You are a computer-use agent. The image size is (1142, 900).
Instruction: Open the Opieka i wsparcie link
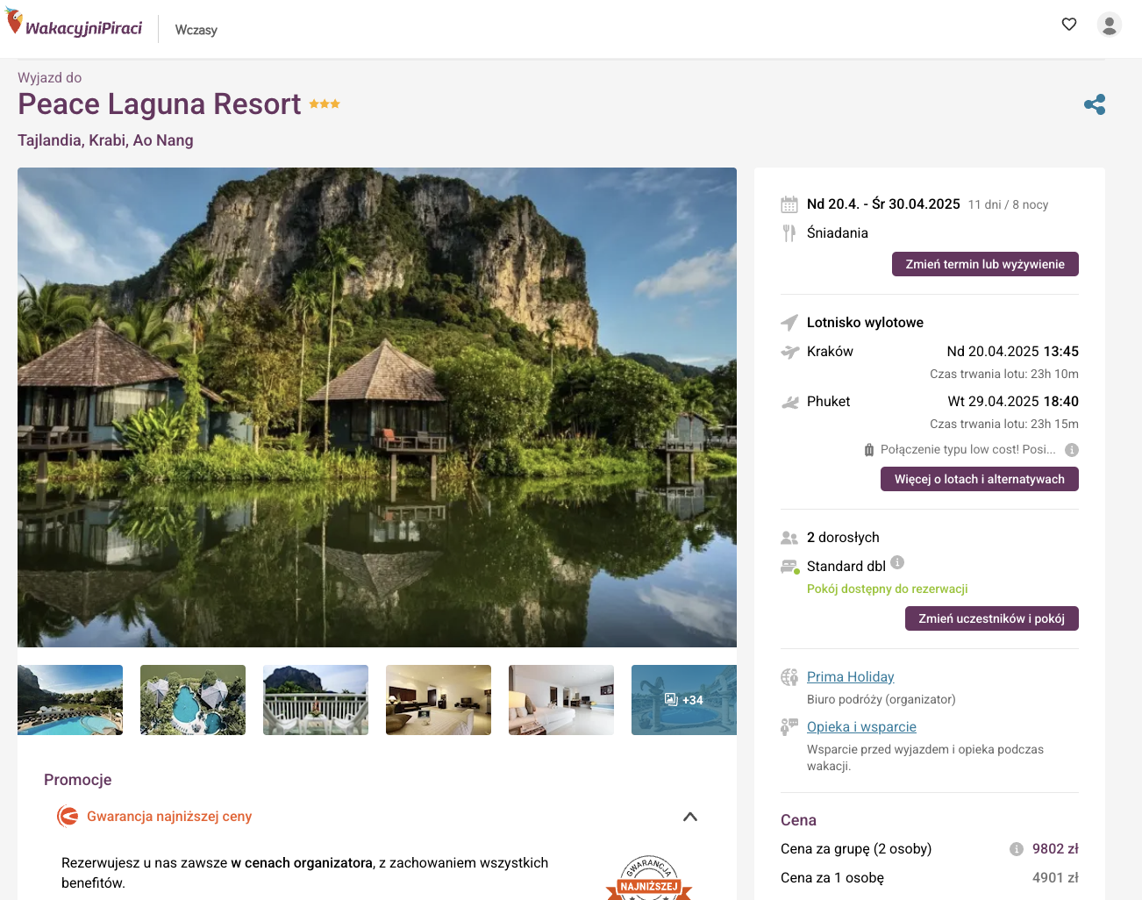(x=861, y=727)
